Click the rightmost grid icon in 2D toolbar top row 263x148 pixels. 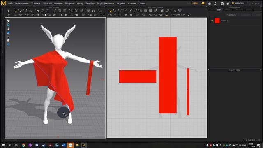(180, 11)
